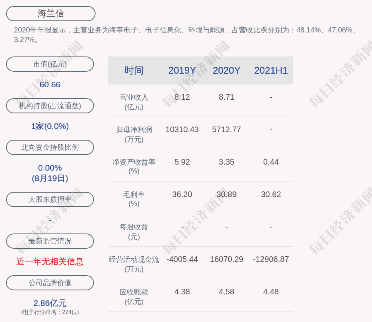This screenshot has height=322, width=372.
Task: Click the 最新监管情况 label pill
Action: pyautogui.click(x=50, y=241)
